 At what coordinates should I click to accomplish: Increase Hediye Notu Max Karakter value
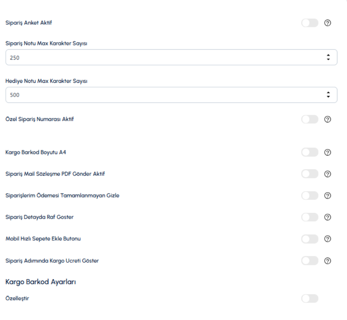coord(328,92)
